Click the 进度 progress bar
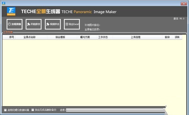 tap(116, 110)
